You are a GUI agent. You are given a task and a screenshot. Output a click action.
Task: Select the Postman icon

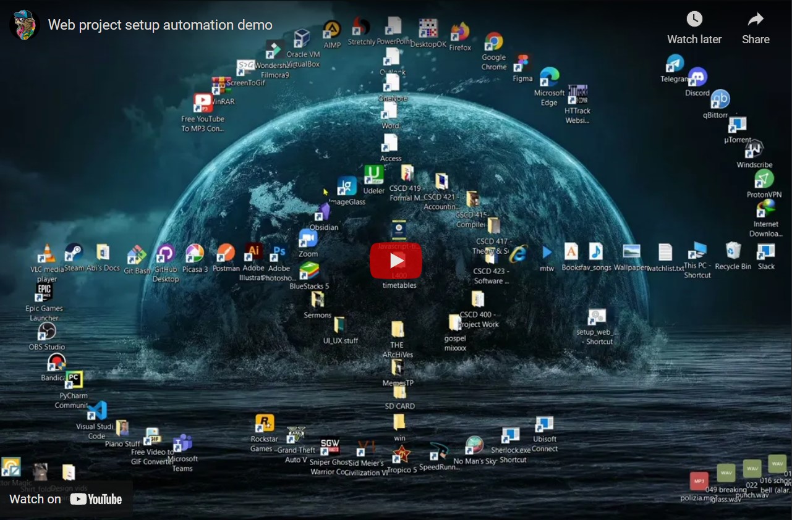click(226, 253)
